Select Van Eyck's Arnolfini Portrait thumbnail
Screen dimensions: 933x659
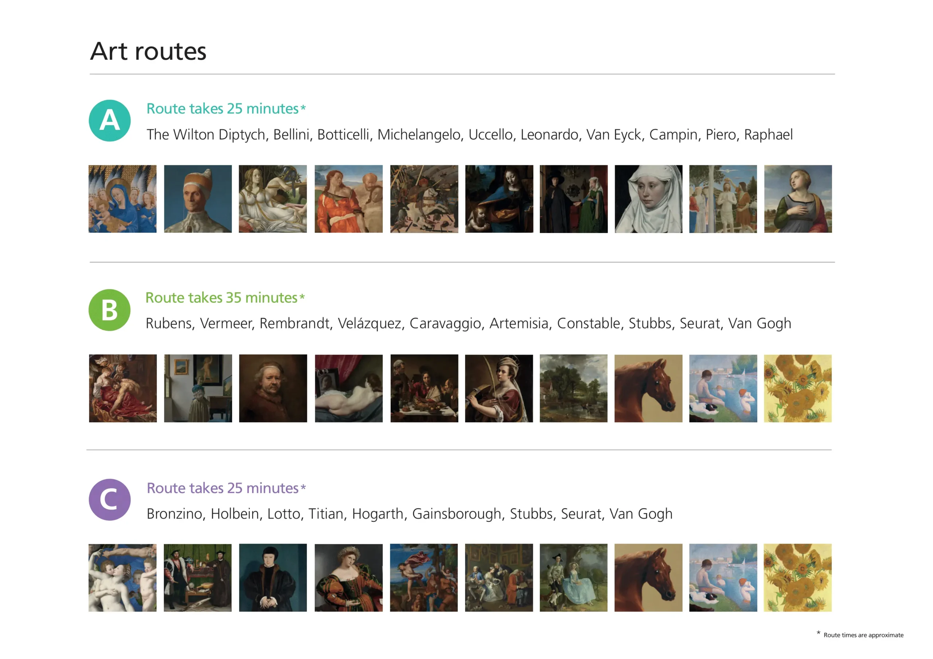tap(573, 198)
